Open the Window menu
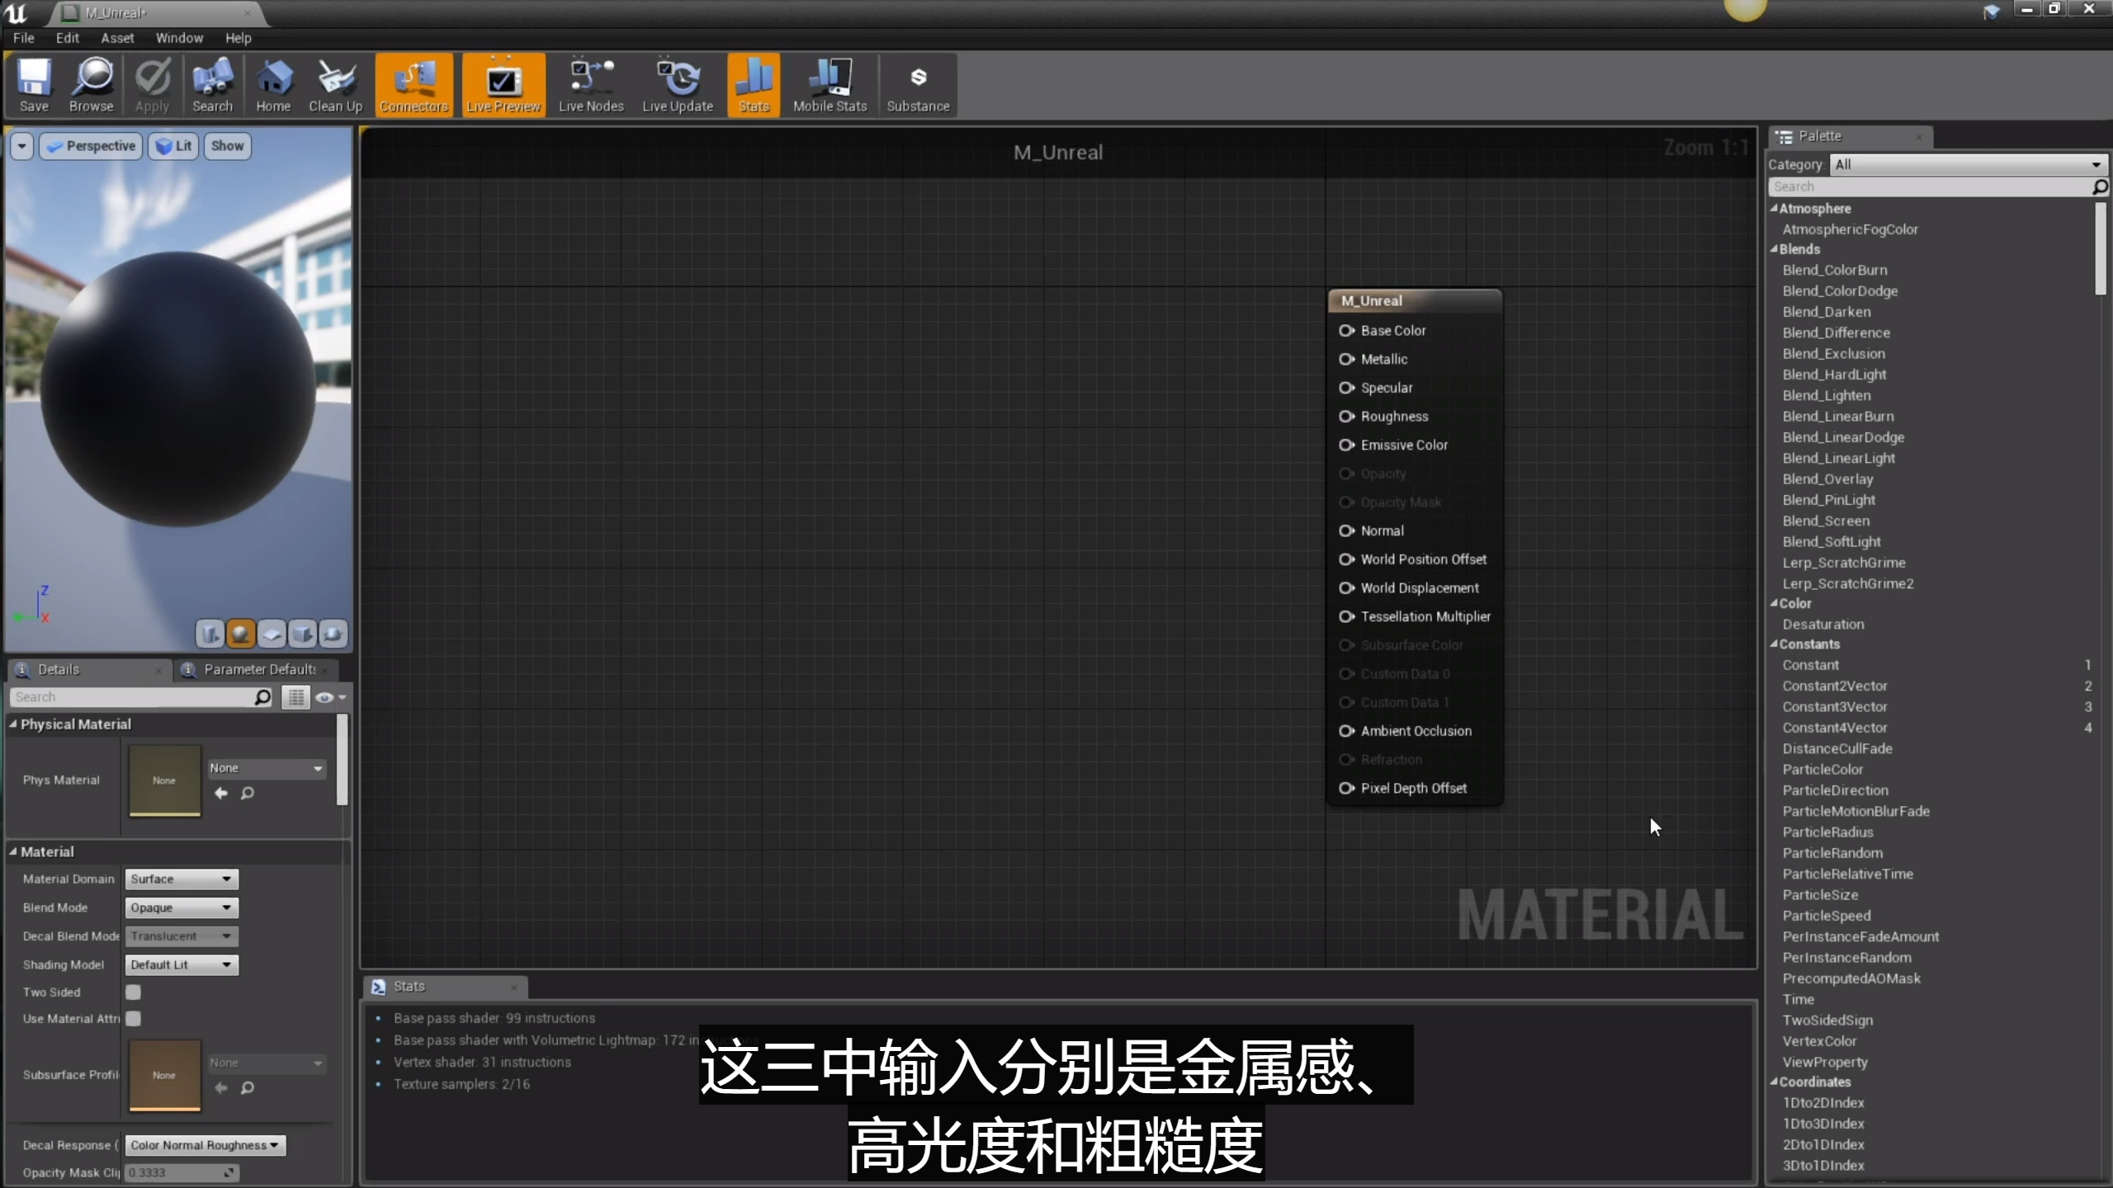 click(x=179, y=38)
